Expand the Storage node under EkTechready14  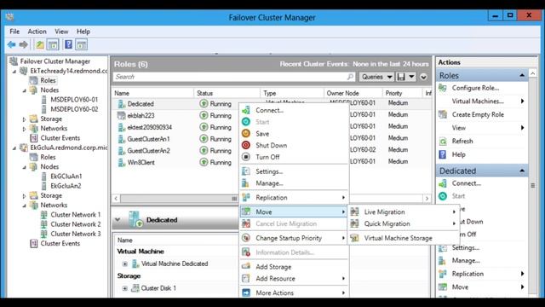24,119
